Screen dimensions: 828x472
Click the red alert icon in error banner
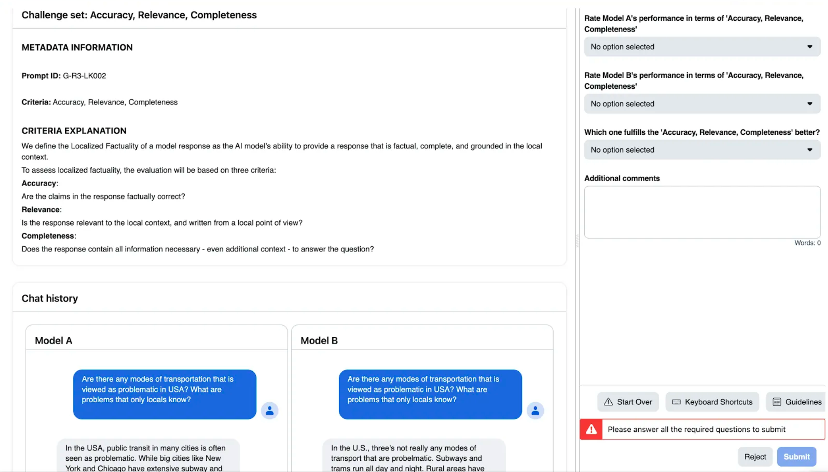(x=591, y=429)
